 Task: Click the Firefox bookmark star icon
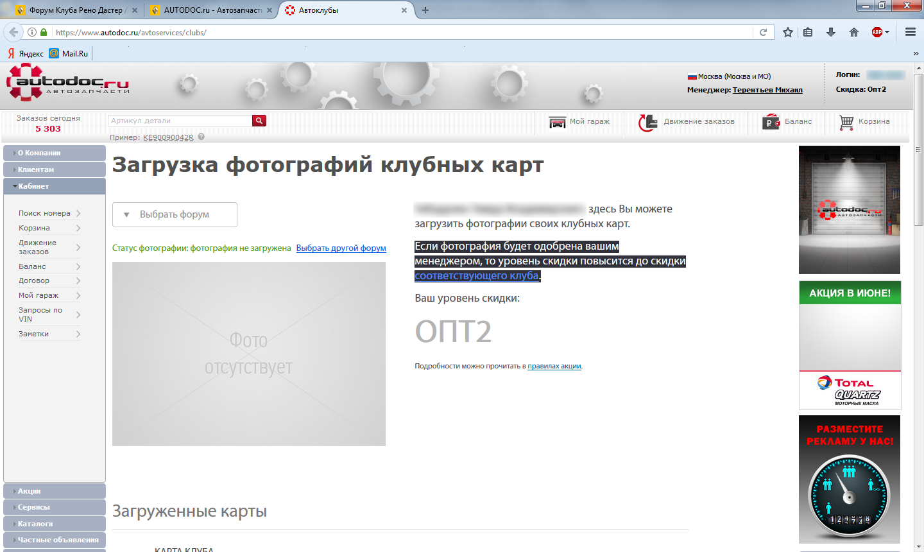click(x=788, y=32)
